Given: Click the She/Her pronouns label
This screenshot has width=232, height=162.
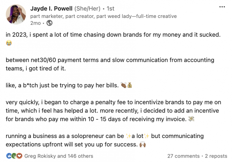Looking at the screenshot, I should (87, 9).
